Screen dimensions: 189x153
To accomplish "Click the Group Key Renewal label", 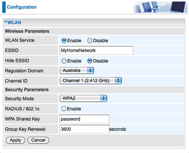I will pos(25,129).
